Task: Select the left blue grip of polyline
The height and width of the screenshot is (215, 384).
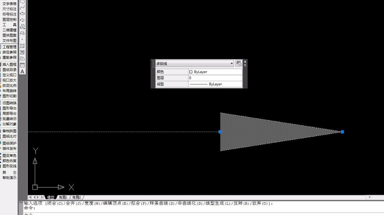Action: click(220, 132)
